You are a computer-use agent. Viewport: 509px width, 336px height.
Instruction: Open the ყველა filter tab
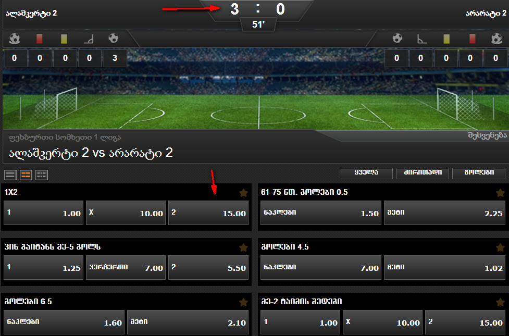[x=366, y=173]
